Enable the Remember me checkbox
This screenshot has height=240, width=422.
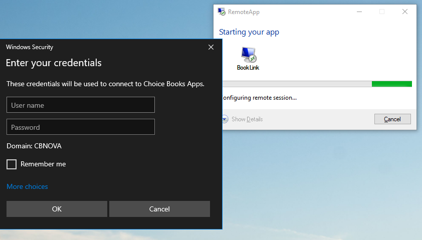pyautogui.click(x=12, y=164)
